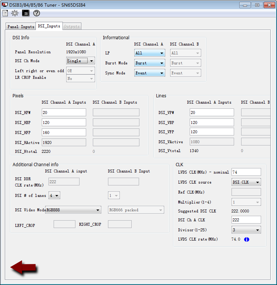Click the Left right or even odd dropdown
Image resolution: width=277 pixels, height=285 pixels.
pyautogui.click(x=81, y=71)
